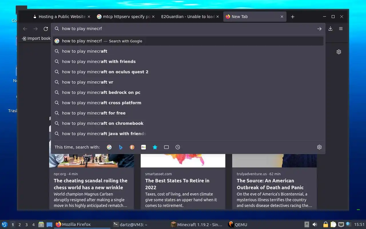Click clock showing 15:51
Screen dimensions: 366x229
(x=359, y=224)
